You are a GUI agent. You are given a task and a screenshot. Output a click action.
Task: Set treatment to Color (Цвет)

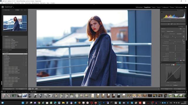181,29
